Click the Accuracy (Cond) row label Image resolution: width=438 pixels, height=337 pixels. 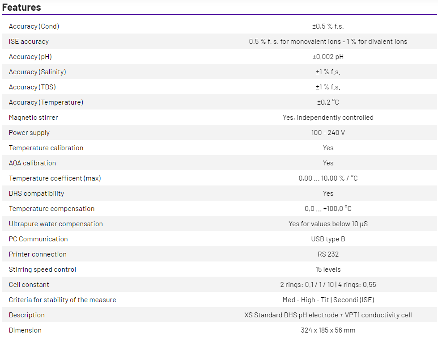(34, 26)
